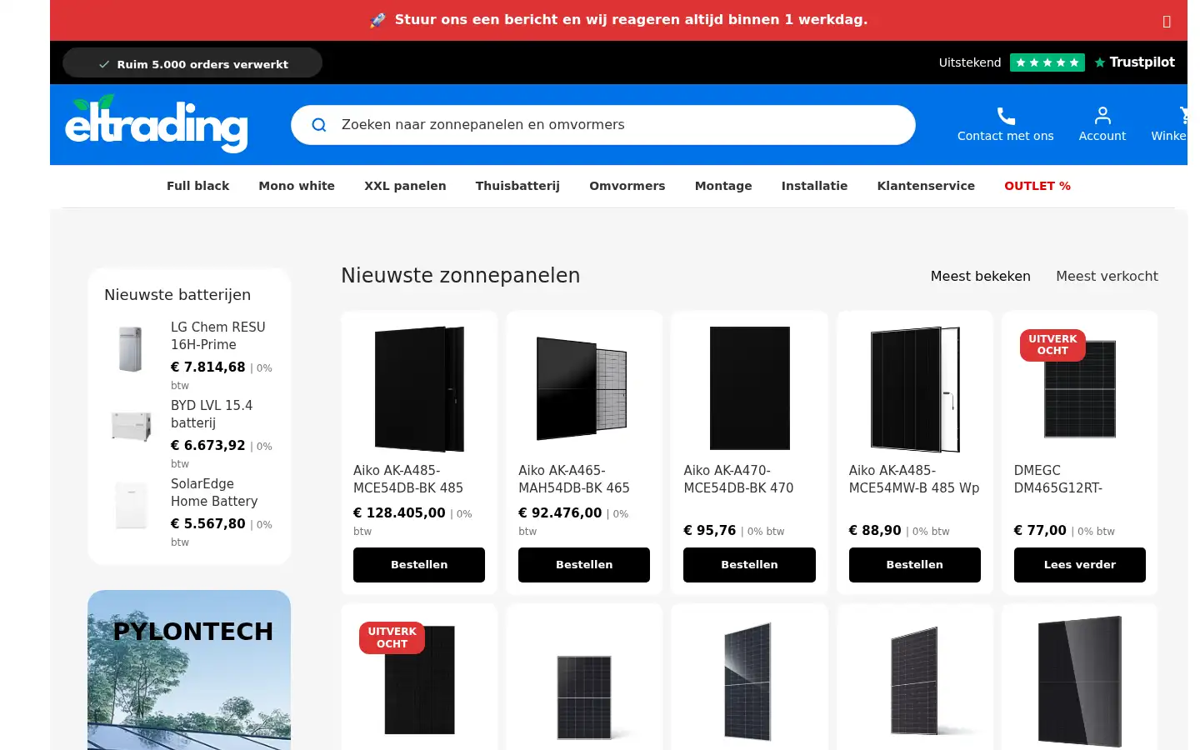
Task: Click the eltrading logo
Action: 157,123
